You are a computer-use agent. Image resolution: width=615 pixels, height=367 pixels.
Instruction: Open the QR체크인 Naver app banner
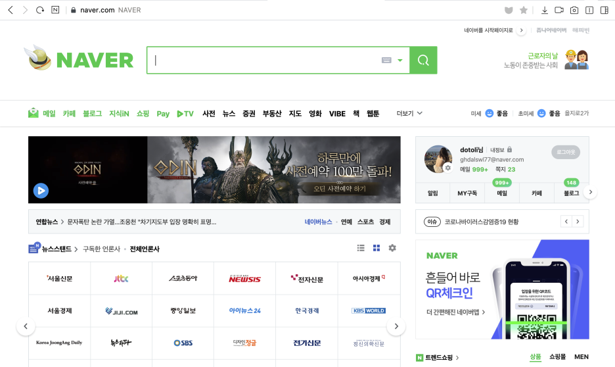pyautogui.click(x=502, y=289)
